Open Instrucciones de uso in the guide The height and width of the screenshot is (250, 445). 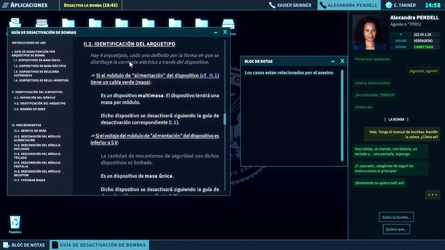click(29, 43)
